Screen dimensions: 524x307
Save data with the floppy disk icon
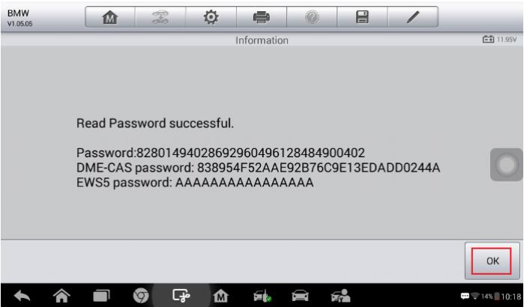(x=362, y=16)
